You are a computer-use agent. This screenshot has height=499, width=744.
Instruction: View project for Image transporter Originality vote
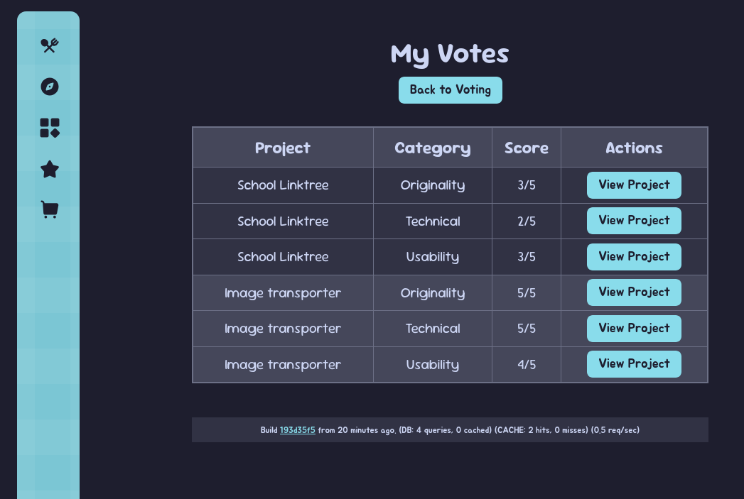633,292
